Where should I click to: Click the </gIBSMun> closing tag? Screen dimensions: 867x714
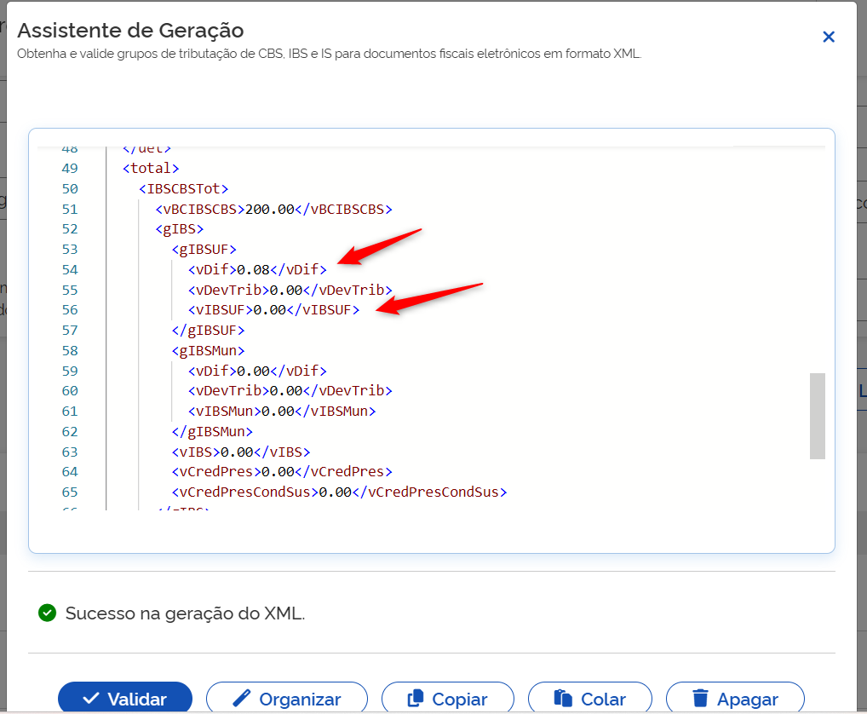(212, 431)
